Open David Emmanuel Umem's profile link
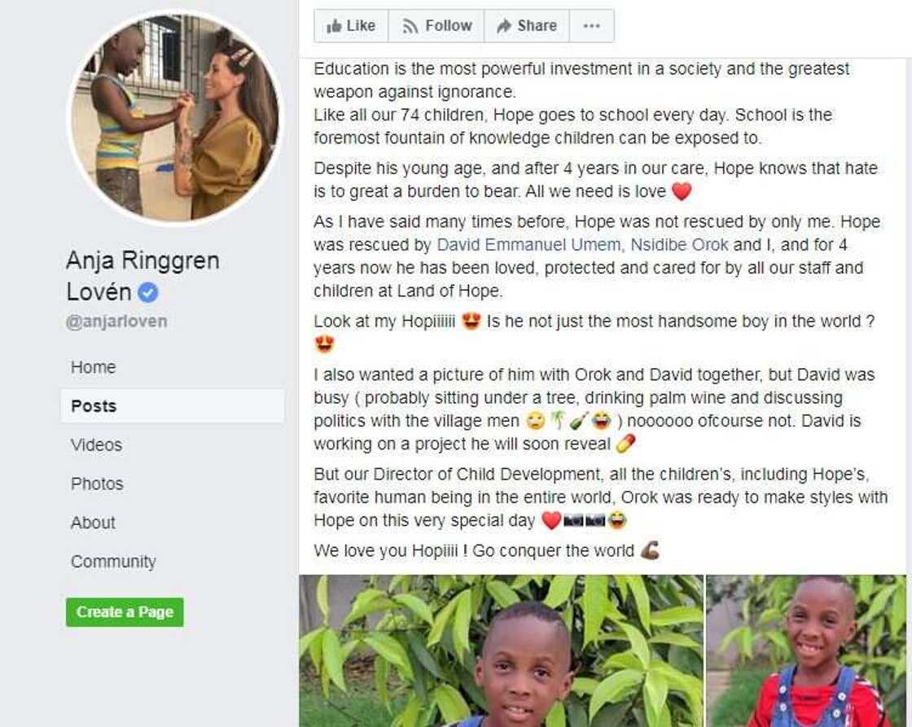 click(528, 245)
